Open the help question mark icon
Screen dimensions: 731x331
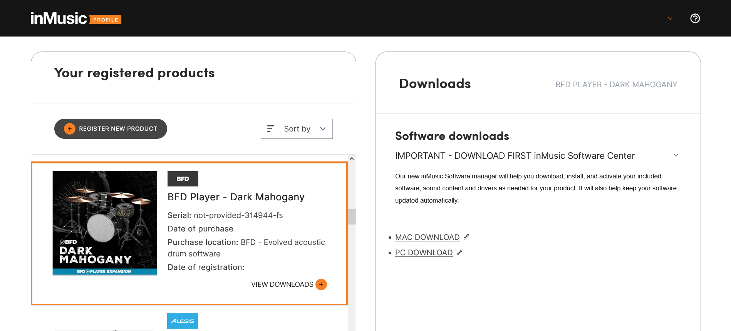tap(695, 18)
